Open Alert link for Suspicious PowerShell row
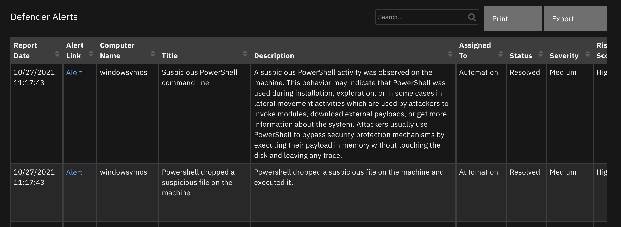Viewport: 621px width, 227px height. click(x=74, y=72)
